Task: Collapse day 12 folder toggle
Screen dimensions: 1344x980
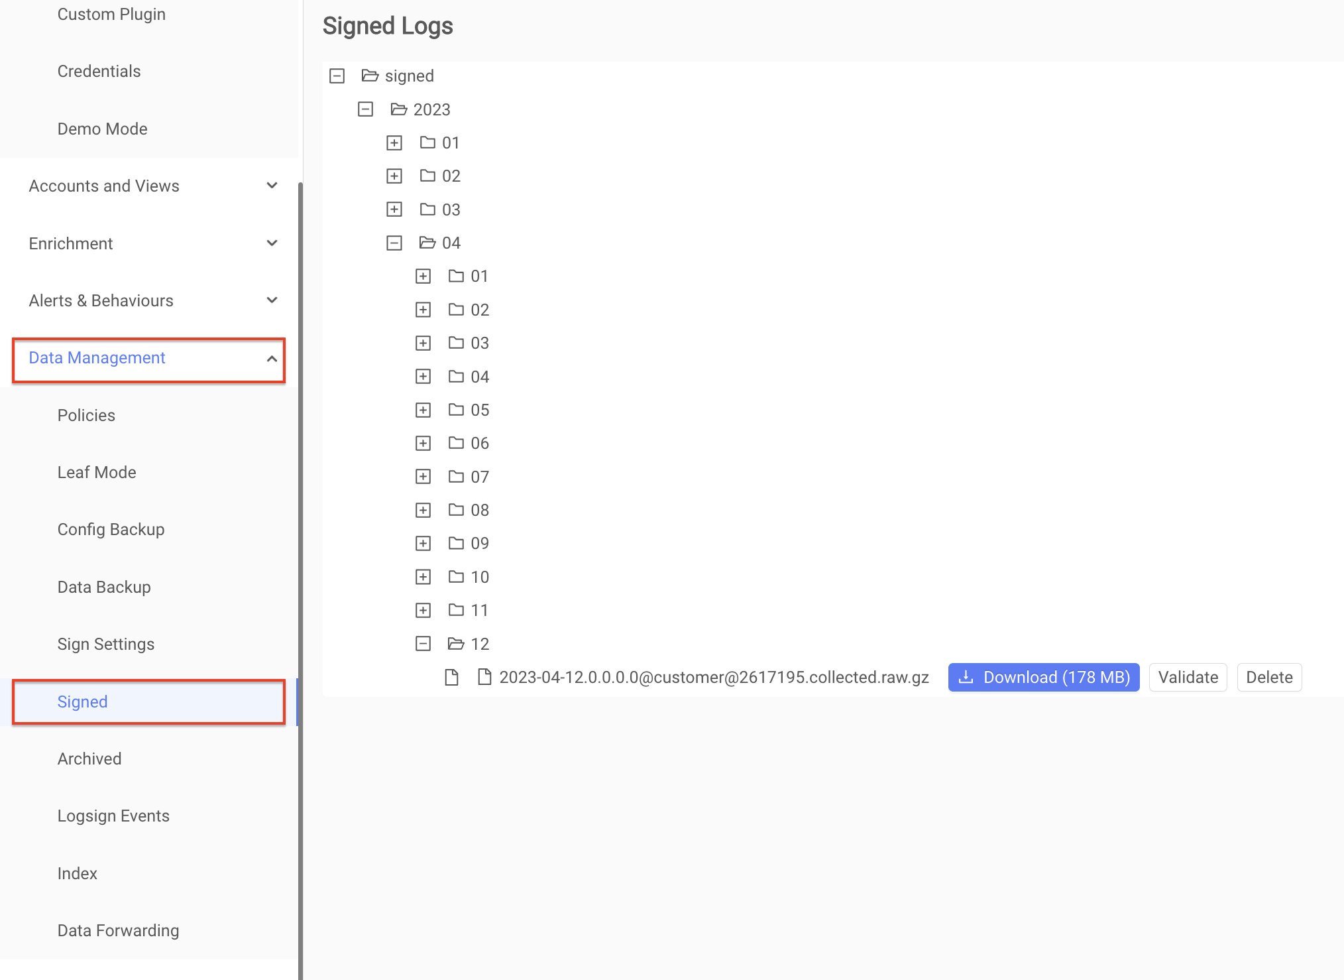Action: [x=423, y=643]
